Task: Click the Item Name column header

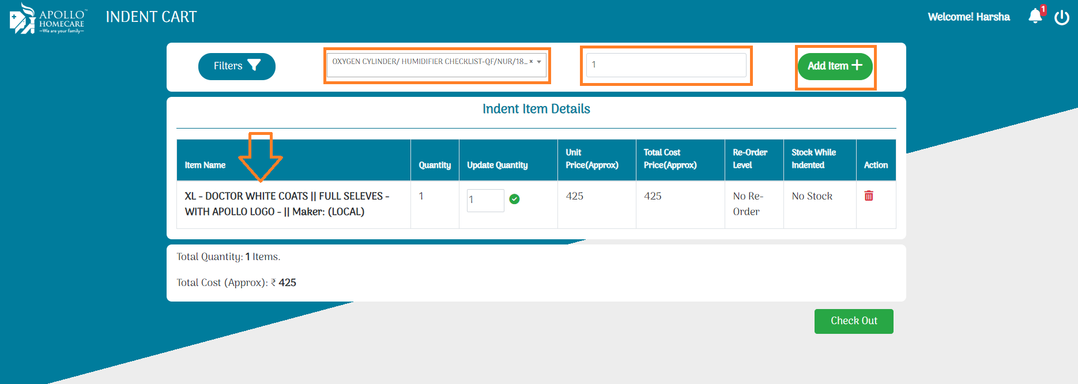Action: tap(205, 165)
